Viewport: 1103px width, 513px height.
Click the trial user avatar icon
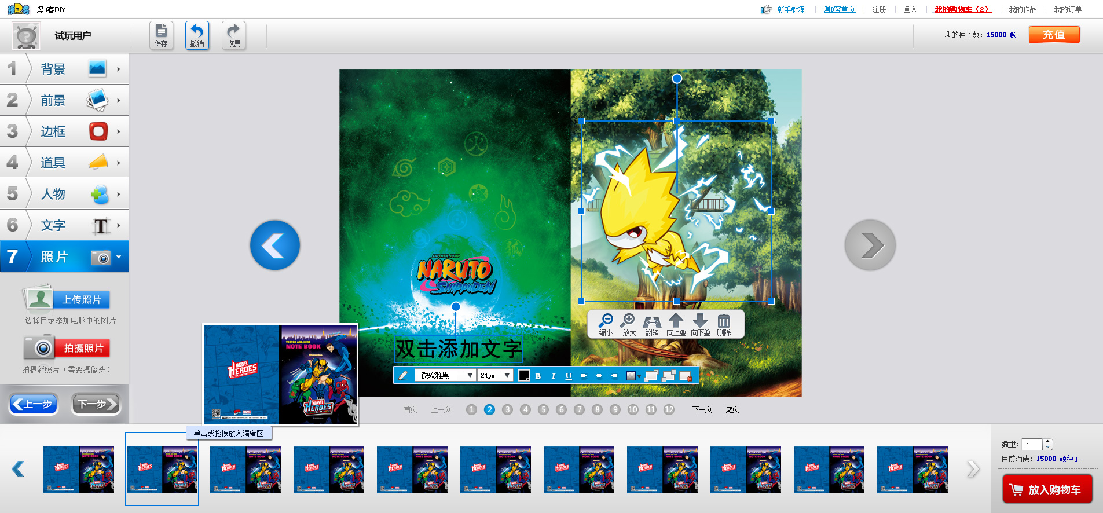coord(27,36)
